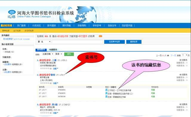Image resolution: width=191 pixels, height=117 pixels.
Task: Click the 政治经济学 reference translation link
Action: click(8, 39)
